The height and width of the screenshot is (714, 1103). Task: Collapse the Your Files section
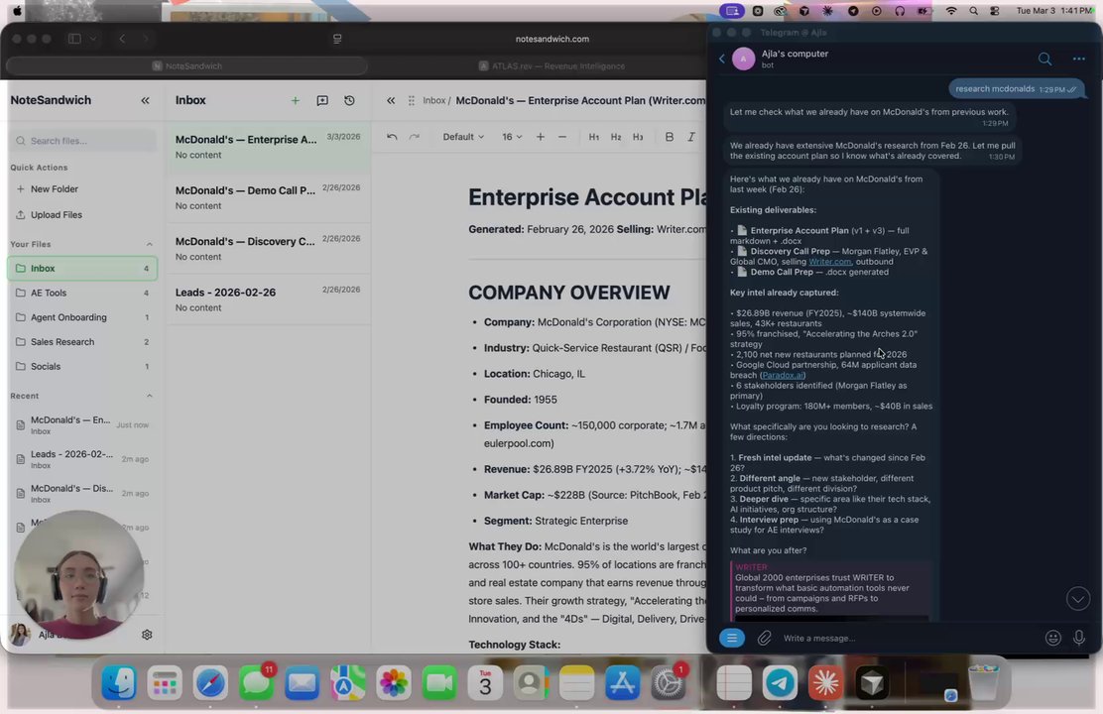[149, 244]
